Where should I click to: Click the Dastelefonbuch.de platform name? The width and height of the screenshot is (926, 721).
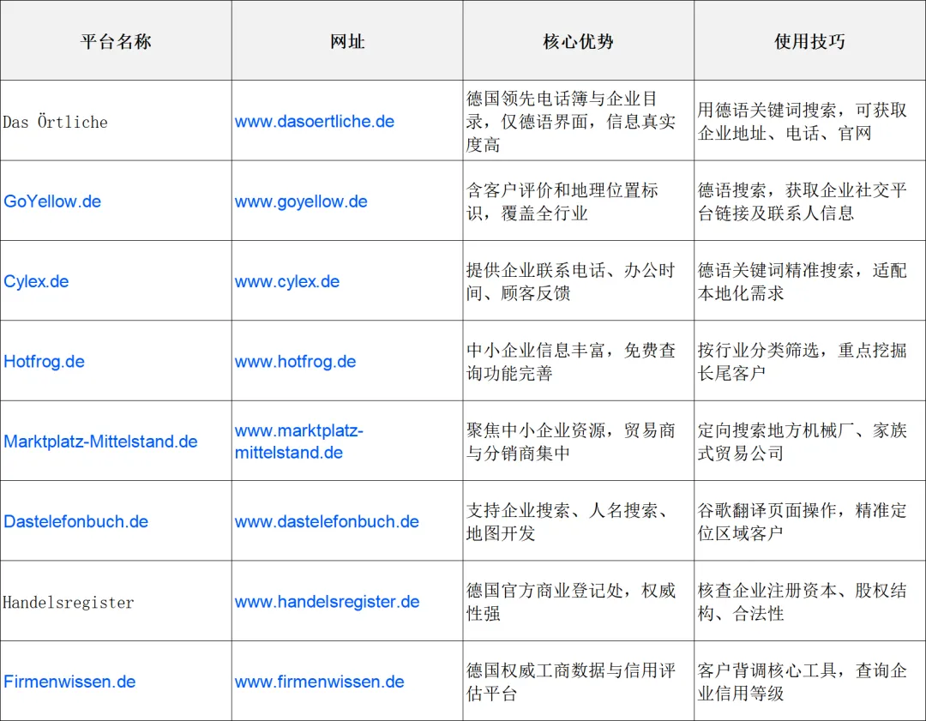75,521
